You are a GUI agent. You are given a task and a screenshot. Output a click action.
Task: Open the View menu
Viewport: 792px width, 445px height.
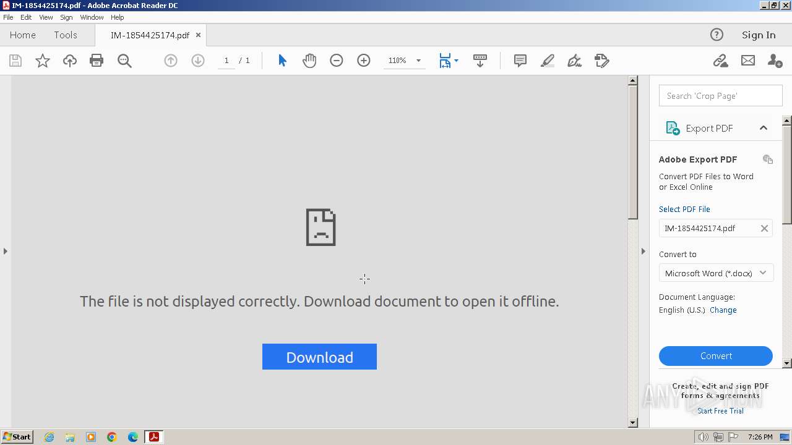tap(46, 17)
